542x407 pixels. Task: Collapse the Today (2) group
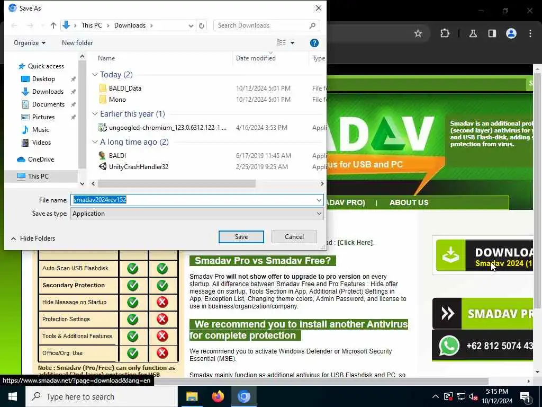click(95, 75)
